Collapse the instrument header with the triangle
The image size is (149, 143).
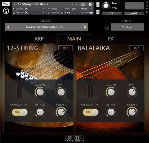click(15, 4)
